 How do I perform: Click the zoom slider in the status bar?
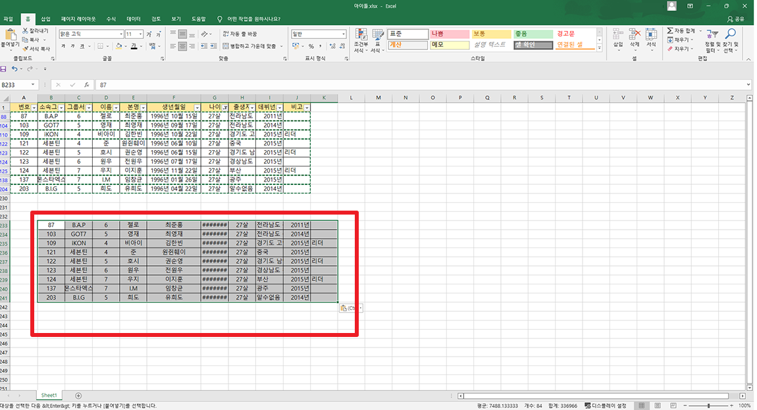click(x=709, y=405)
